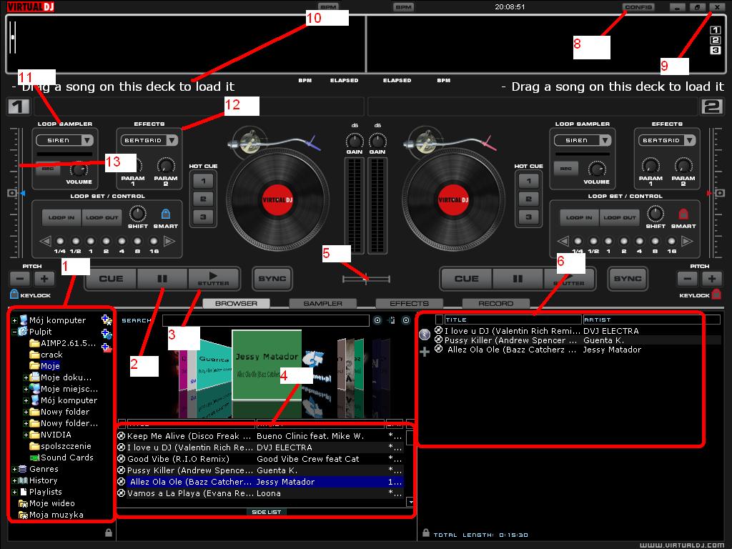The image size is (732, 549).
Task: Click the right deck turntable platter
Action: click(453, 200)
